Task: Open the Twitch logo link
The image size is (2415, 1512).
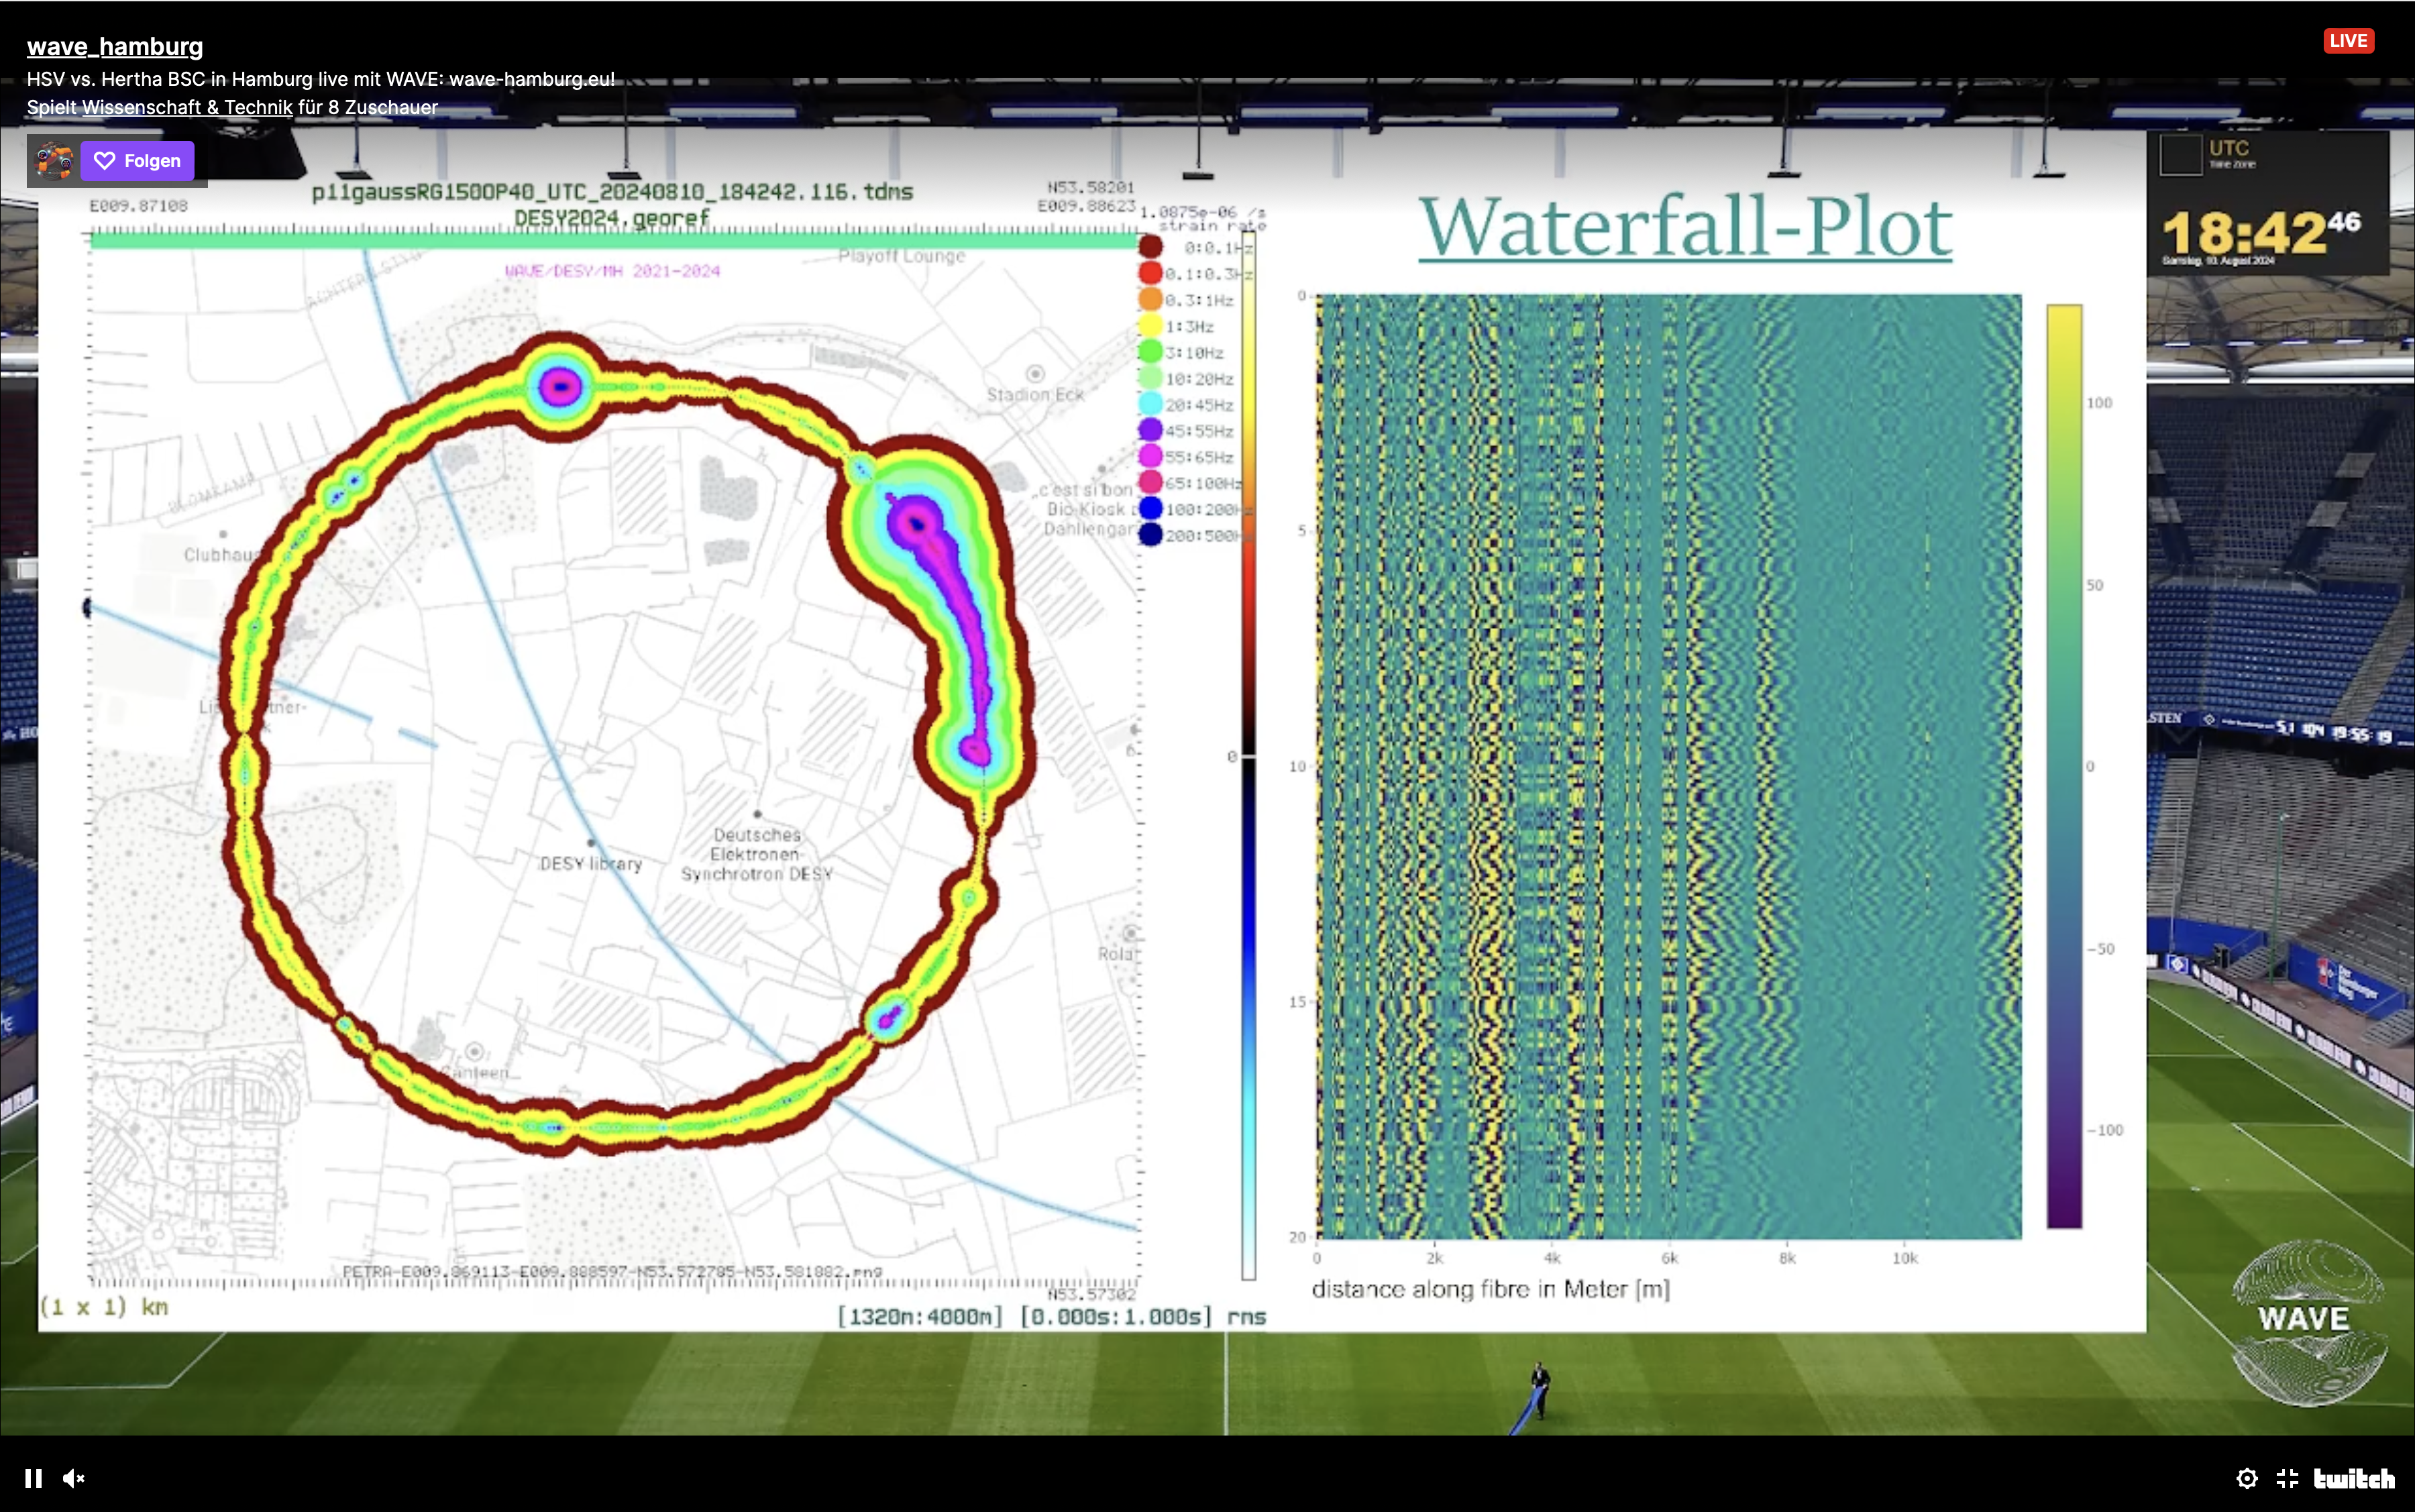Action: pos(2354,1478)
